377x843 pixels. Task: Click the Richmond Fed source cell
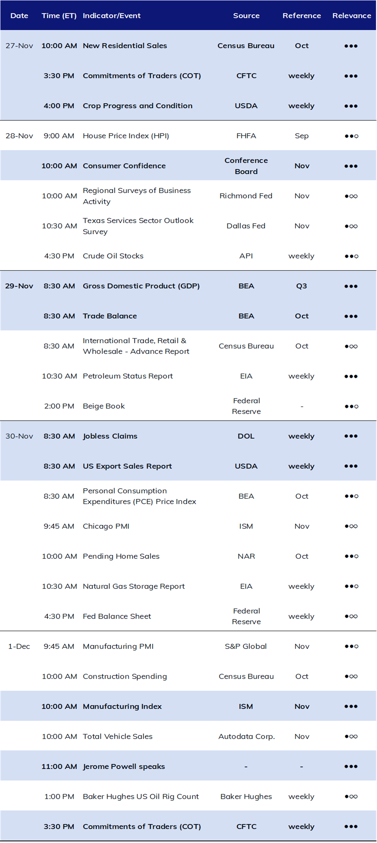tap(246, 196)
